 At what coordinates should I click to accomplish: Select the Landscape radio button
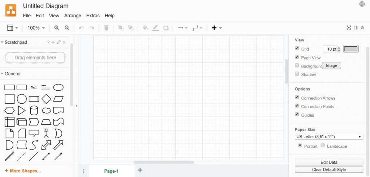(x=323, y=145)
